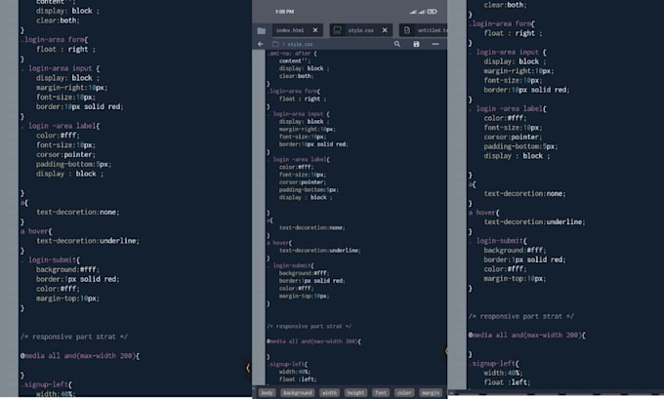The height and width of the screenshot is (399, 664).
Task: Click the 'float : right ;' line in the phone editor
Action: tap(303, 99)
